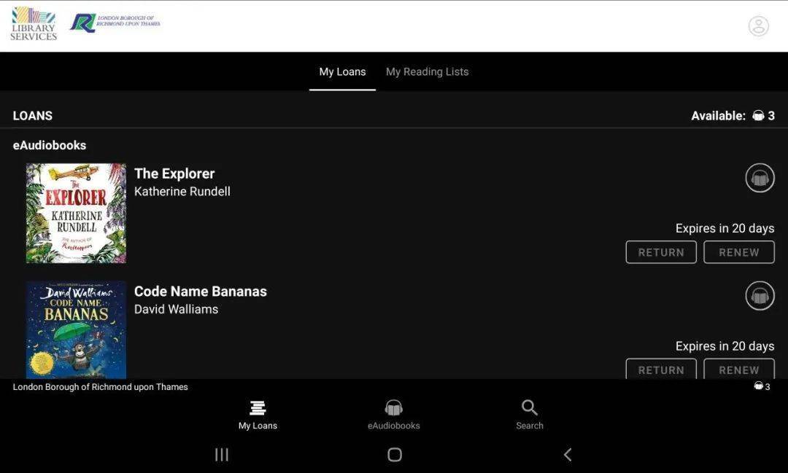The image size is (788, 473).
Task: Tap 'London Borough of Richmond upon Thames' footer text
Action: click(x=101, y=387)
